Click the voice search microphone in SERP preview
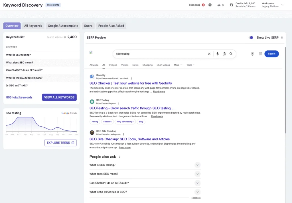The width and height of the screenshot is (292, 203). coord(218,54)
